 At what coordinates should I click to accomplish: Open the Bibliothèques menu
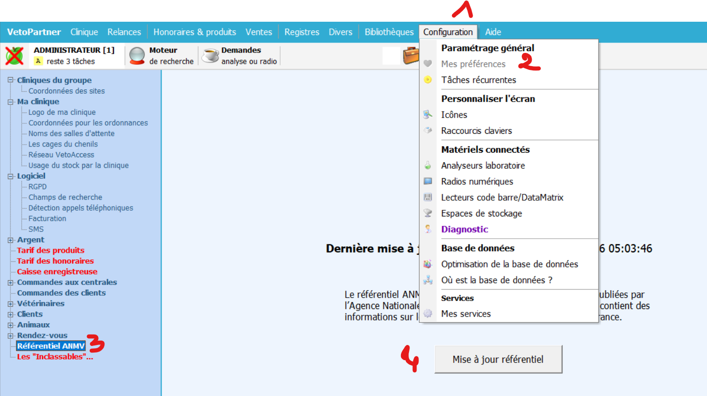click(389, 32)
